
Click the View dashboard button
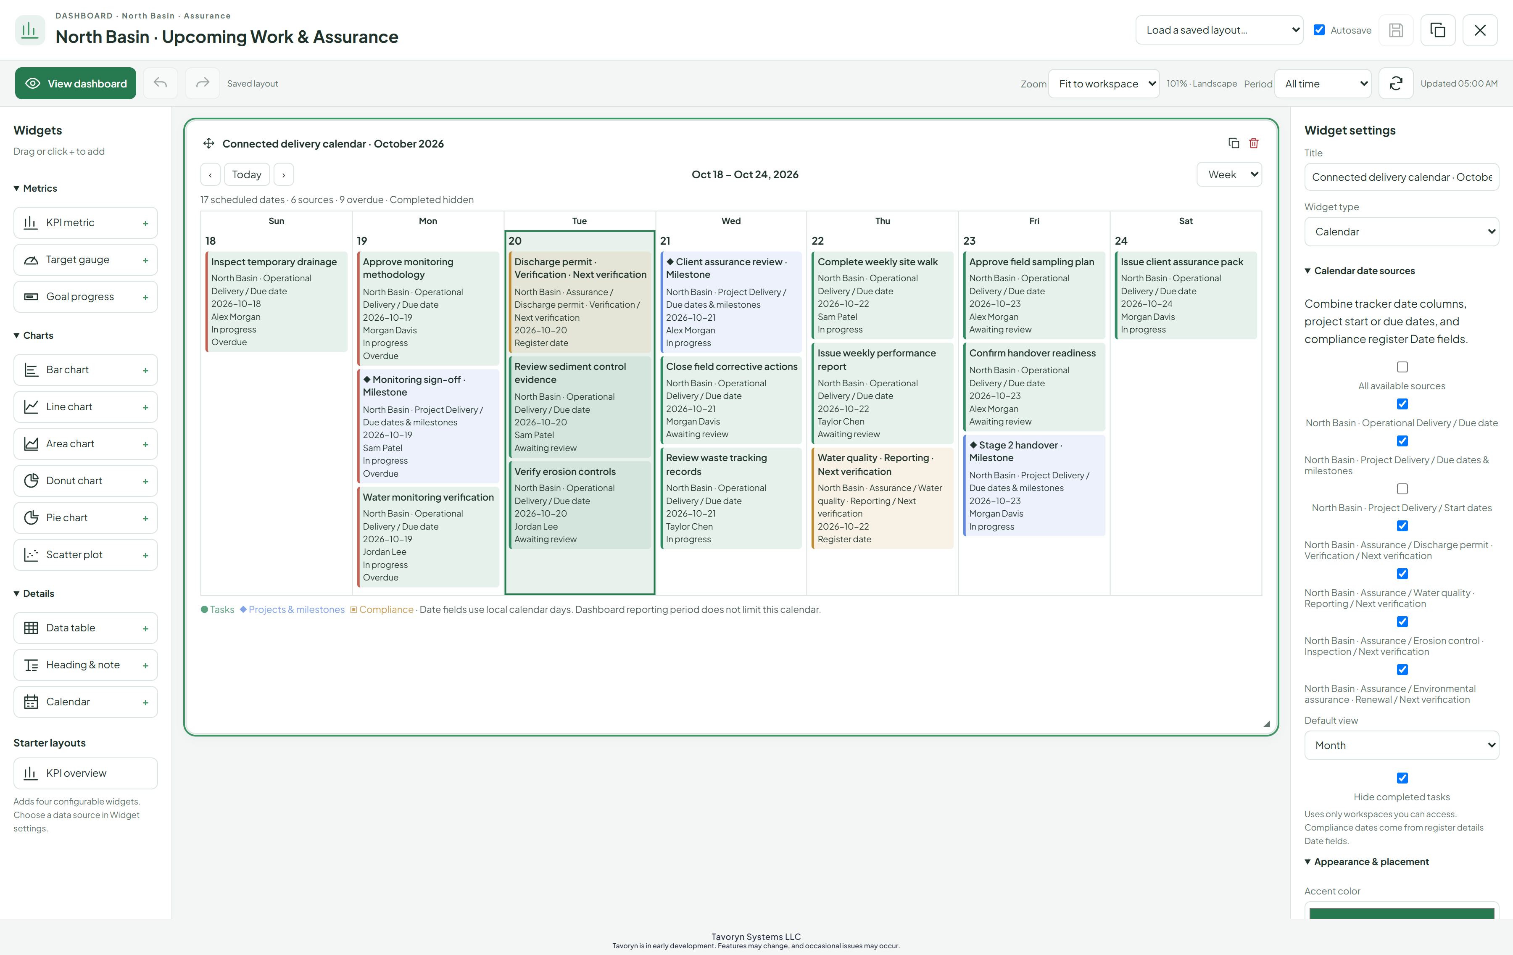75,84
